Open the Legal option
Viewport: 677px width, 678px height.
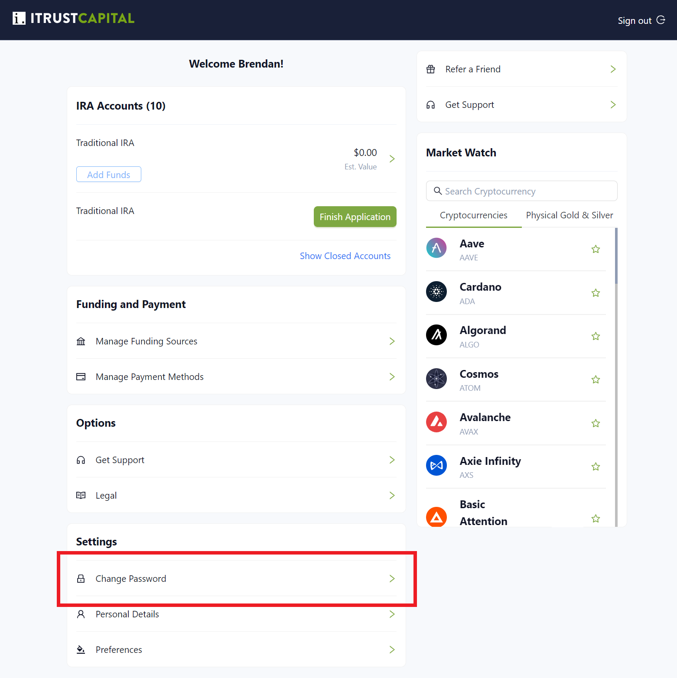[236, 496]
